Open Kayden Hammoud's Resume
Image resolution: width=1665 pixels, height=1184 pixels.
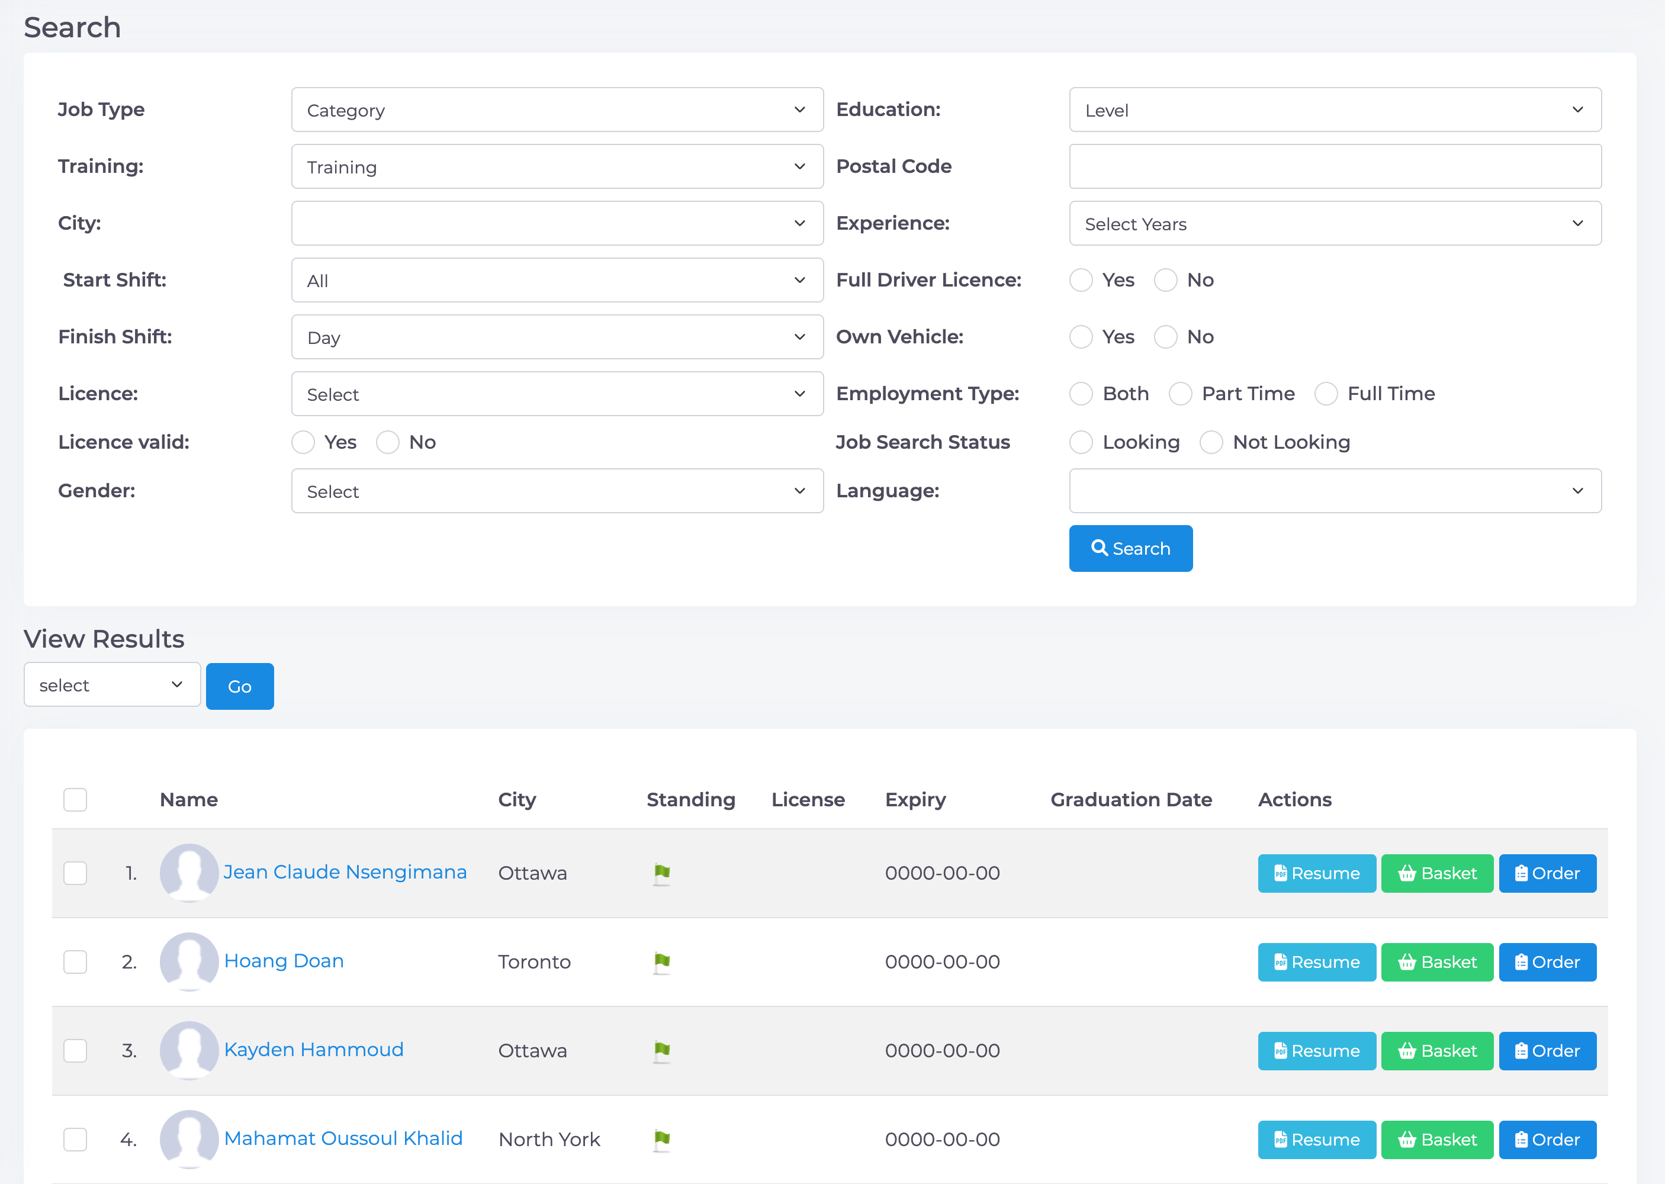click(x=1316, y=1051)
